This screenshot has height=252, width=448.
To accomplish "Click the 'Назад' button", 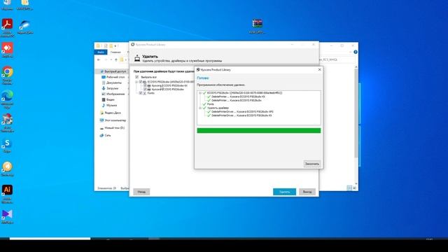I will 141,192.
